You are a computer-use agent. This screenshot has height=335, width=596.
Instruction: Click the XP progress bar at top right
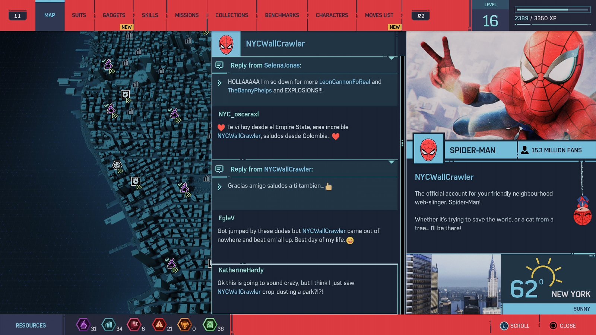click(x=553, y=9)
